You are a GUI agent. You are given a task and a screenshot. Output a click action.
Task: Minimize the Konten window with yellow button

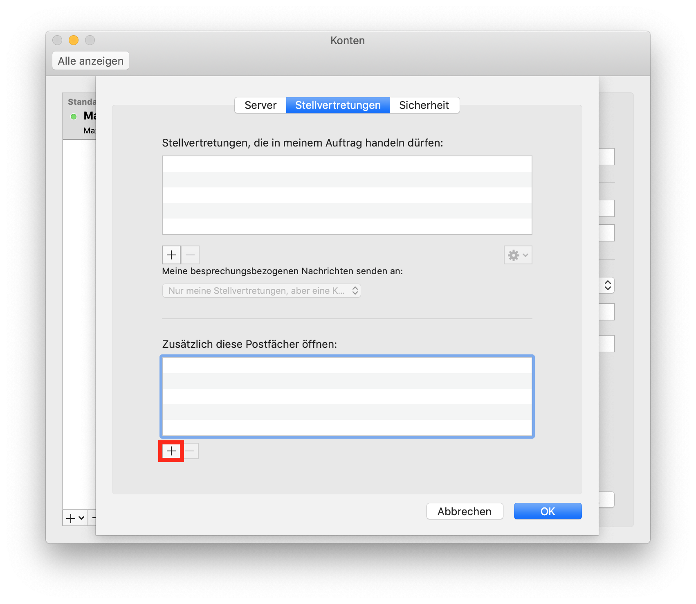point(74,40)
